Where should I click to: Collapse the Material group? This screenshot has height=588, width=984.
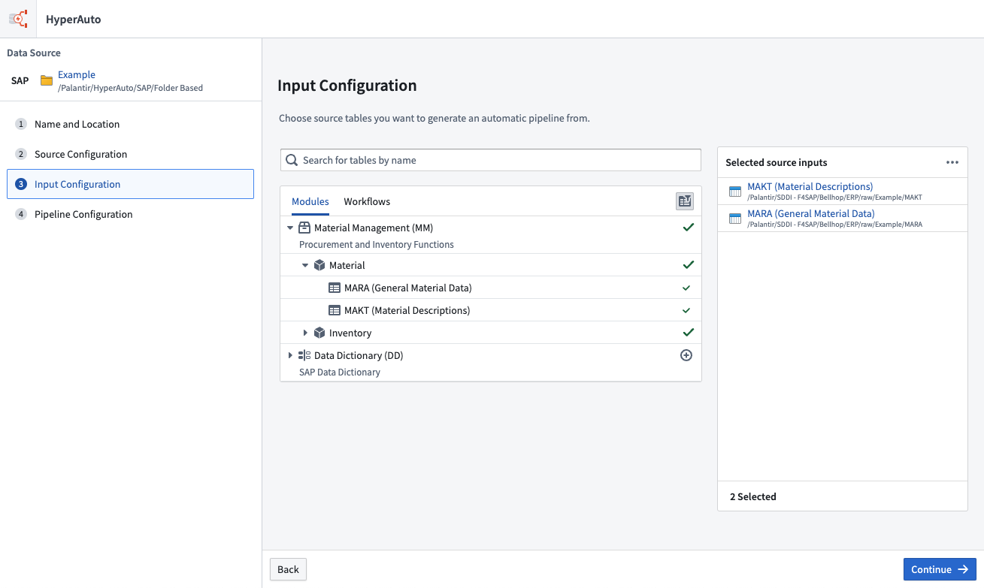pos(305,265)
